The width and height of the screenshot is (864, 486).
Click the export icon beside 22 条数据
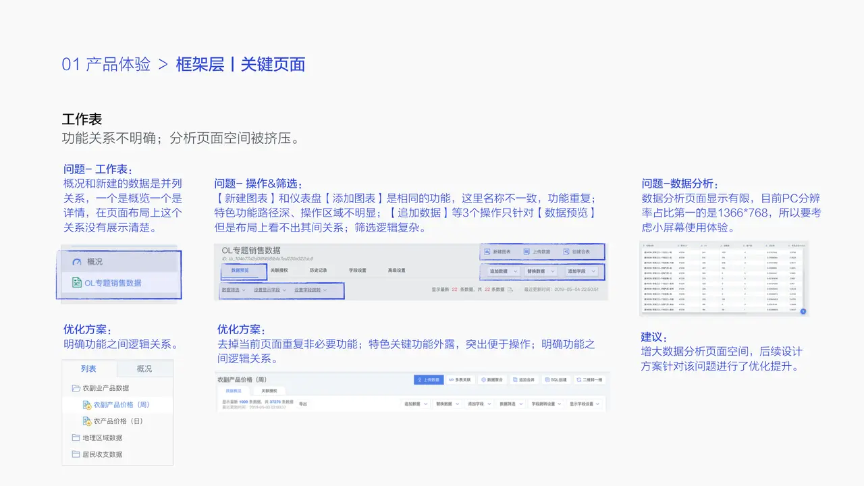pos(510,290)
